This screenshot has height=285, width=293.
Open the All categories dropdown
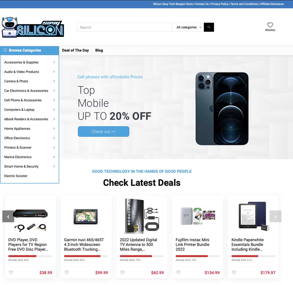[x=188, y=27]
